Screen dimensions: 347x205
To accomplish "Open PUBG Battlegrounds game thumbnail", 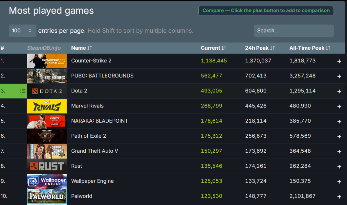I will coord(47,76).
